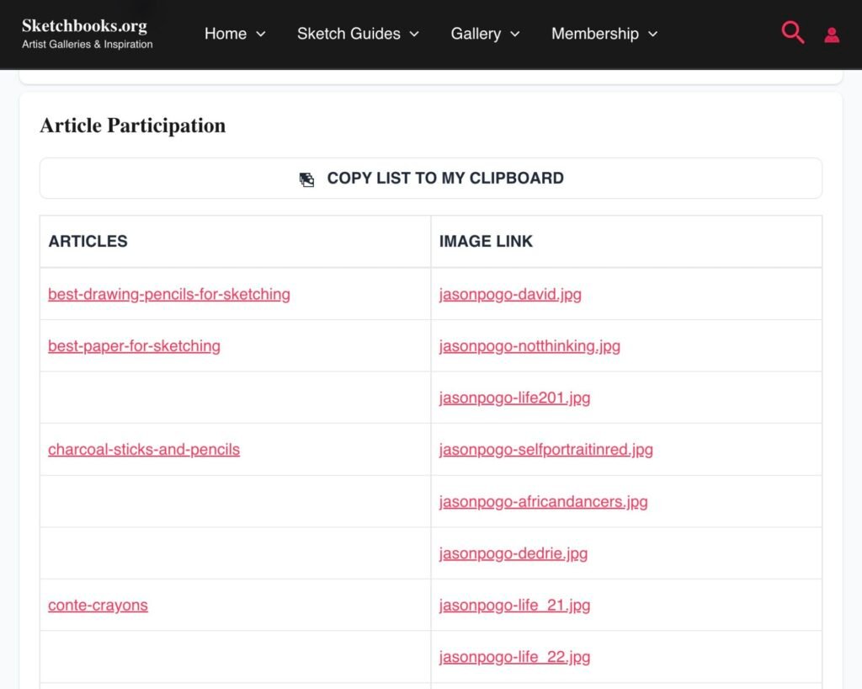Click the Sketchbooks.org site logo
The image size is (862, 689).
(x=87, y=33)
